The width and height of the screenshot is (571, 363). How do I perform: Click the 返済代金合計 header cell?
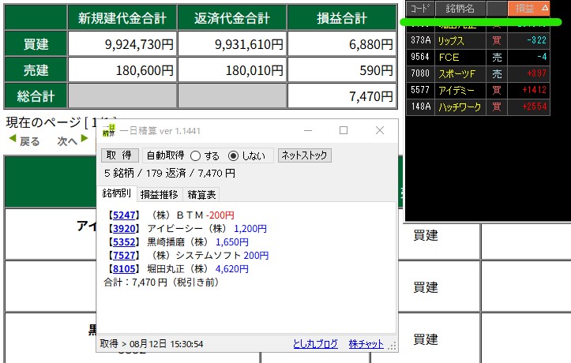tap(232, 18)
